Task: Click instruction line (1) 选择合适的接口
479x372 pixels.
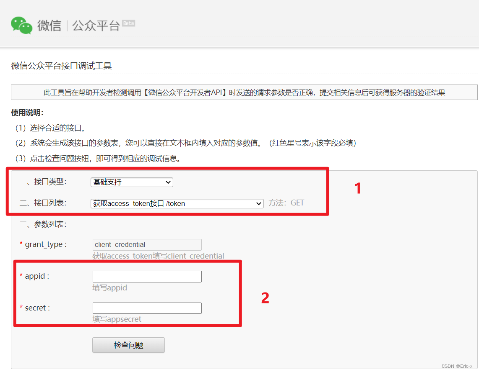Action: 50,128
